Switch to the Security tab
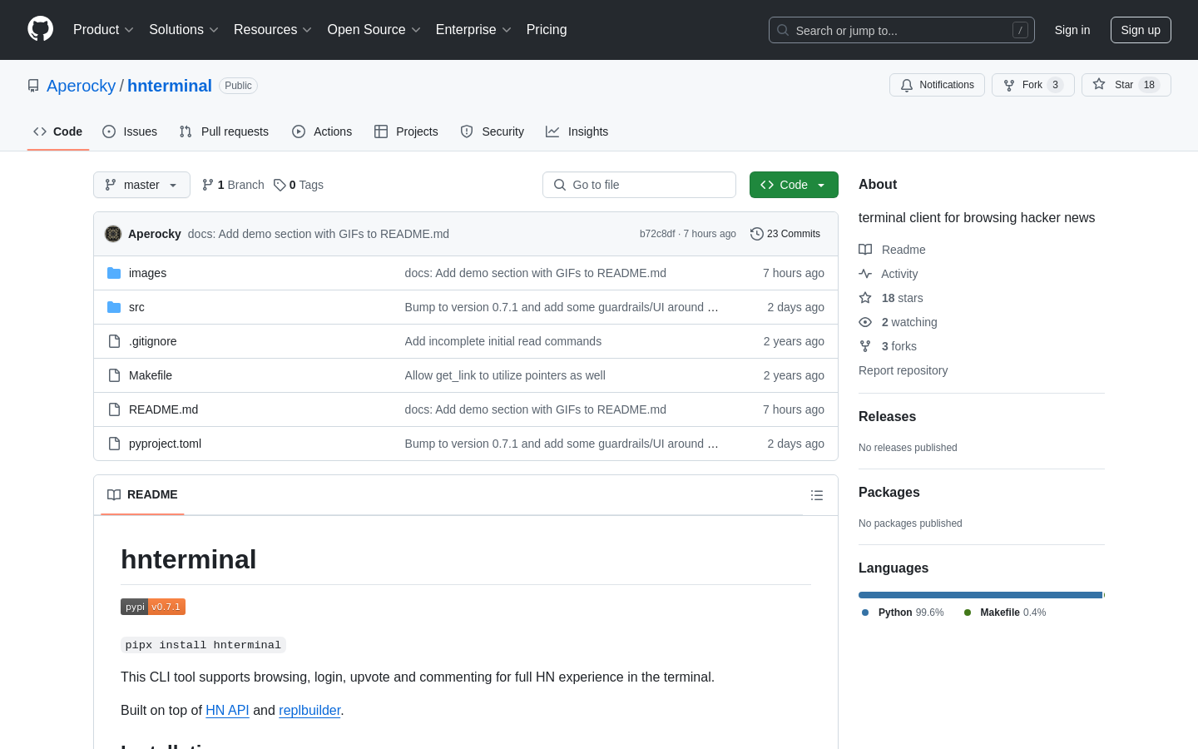This screenshot has width=1198, height=749. point(493,131)
